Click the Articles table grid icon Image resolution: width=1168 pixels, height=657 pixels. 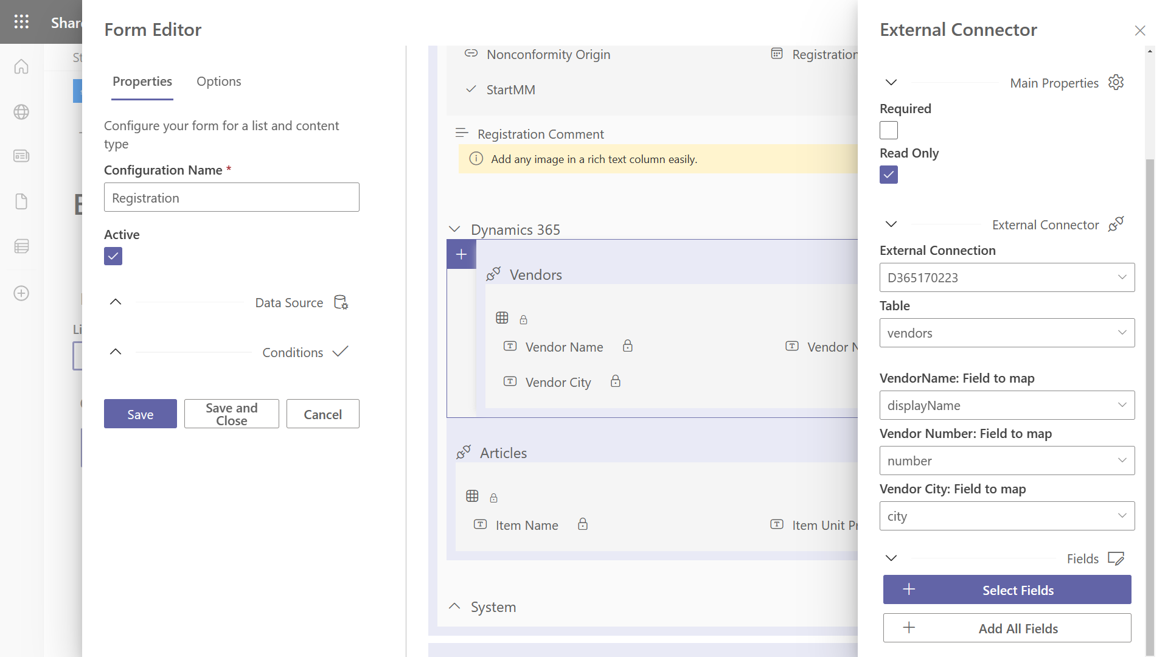(x=472, y=496)
